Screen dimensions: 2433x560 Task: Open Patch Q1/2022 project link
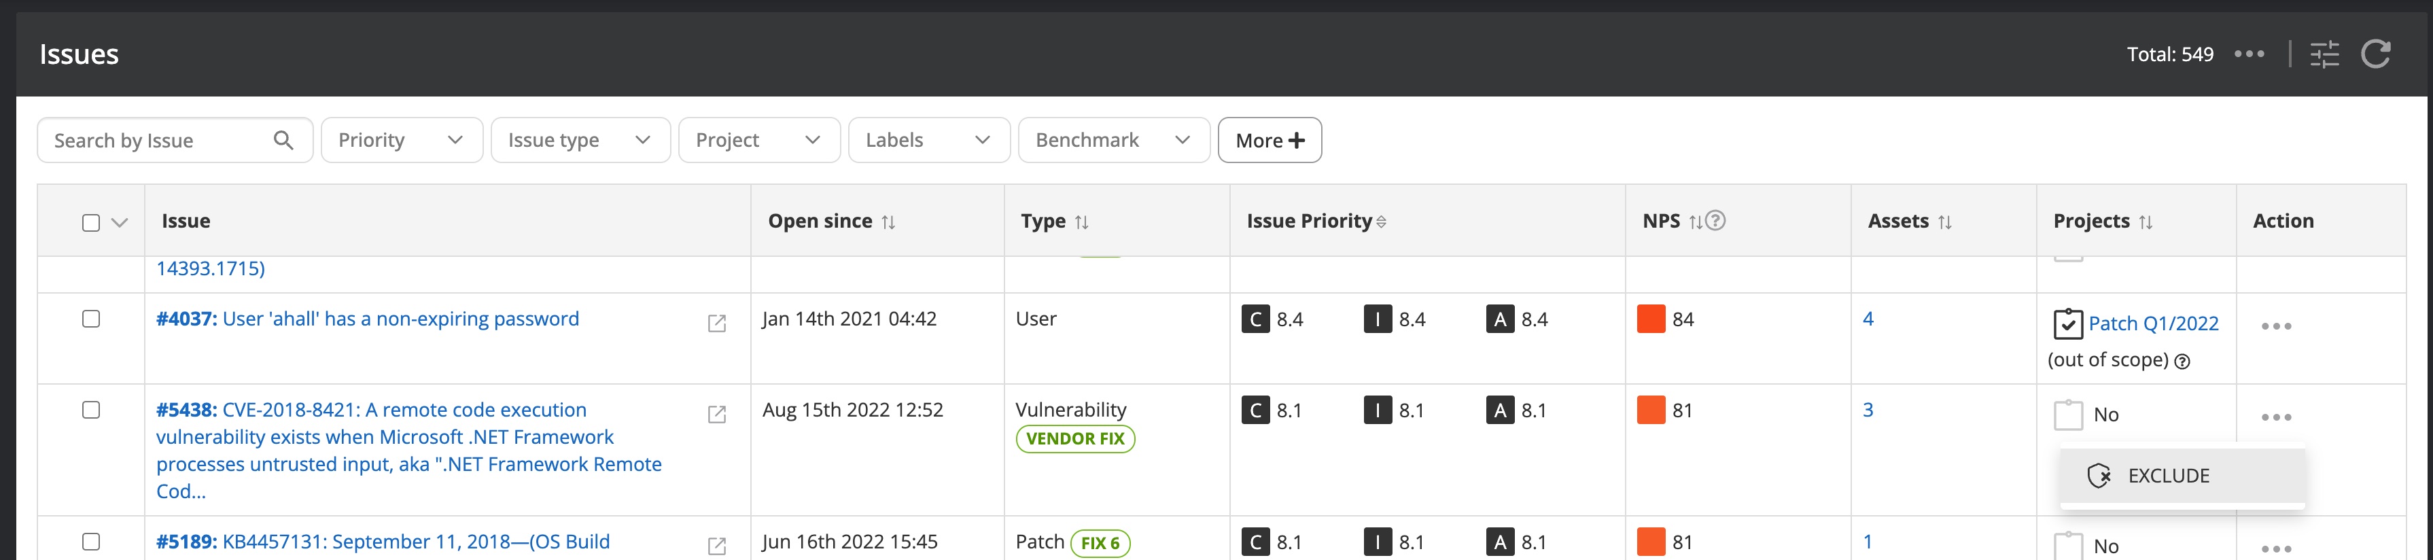(2152, 323)
